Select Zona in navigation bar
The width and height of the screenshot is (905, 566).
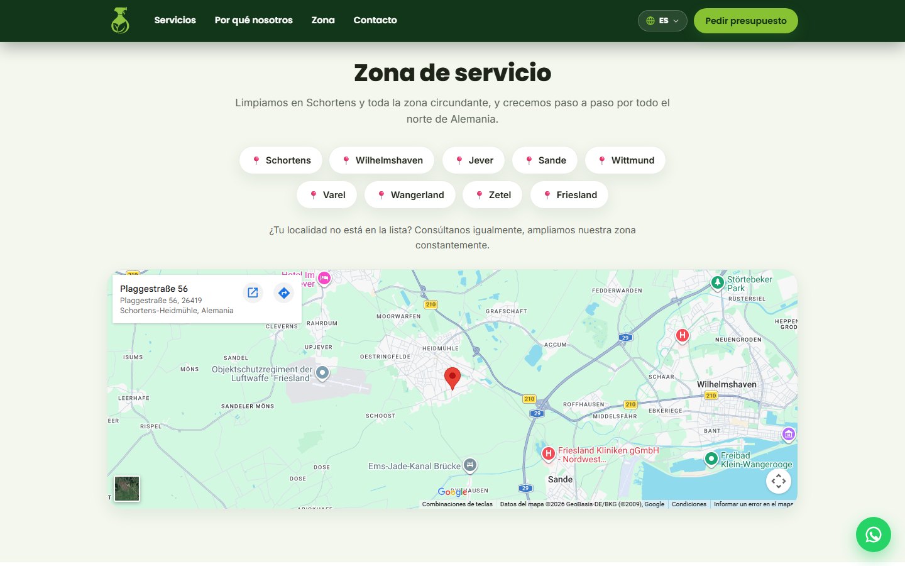(323, 20)
